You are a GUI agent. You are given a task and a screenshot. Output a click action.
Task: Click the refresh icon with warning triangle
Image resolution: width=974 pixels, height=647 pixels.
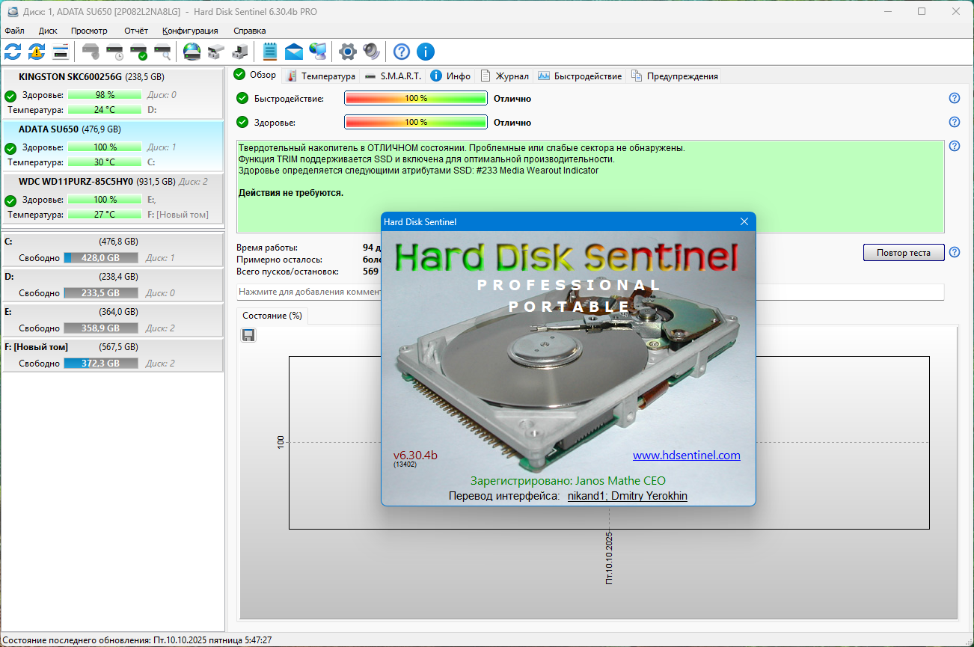coord(37,52)
